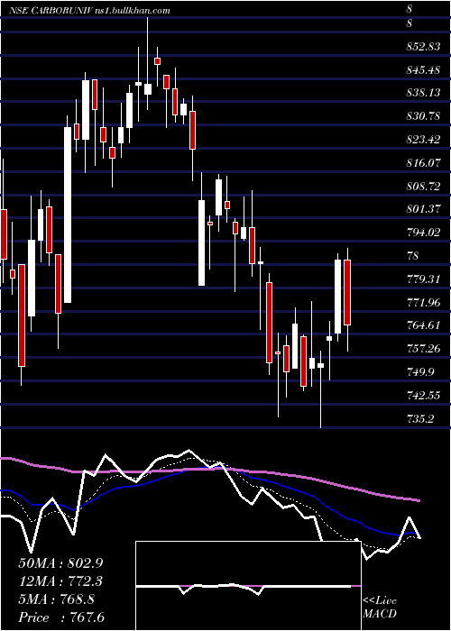
Task: Click inside the MACD inset panel
Action: [x=248, y=586]
